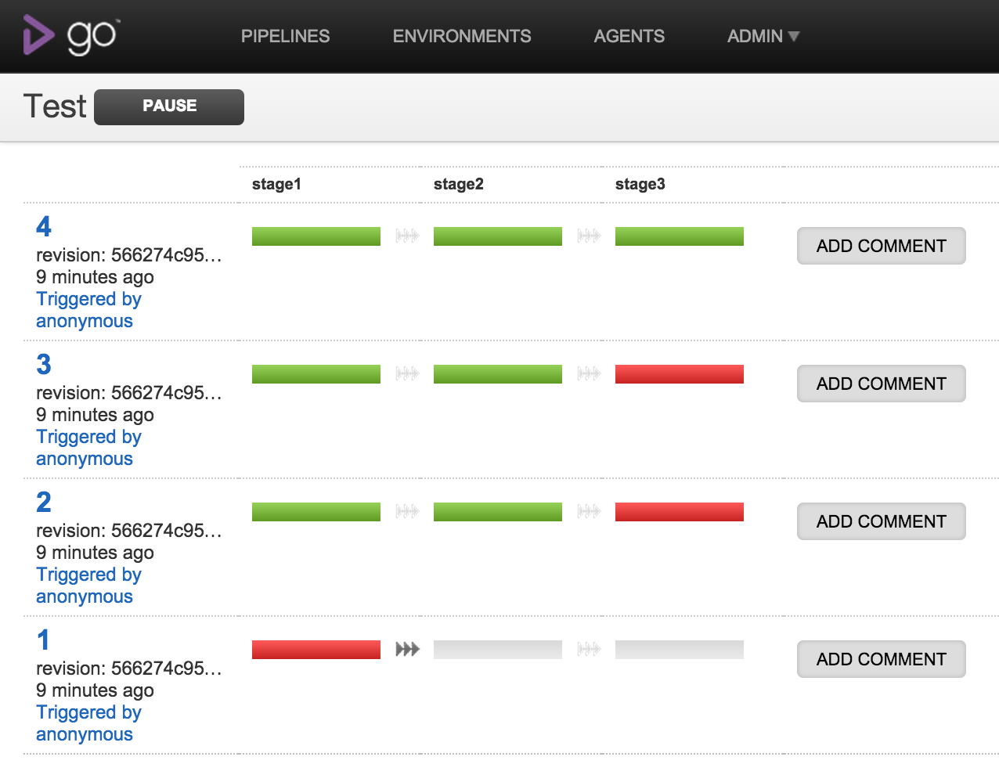Click '9 minutes ago' in run 1

[x=95, y=690]
